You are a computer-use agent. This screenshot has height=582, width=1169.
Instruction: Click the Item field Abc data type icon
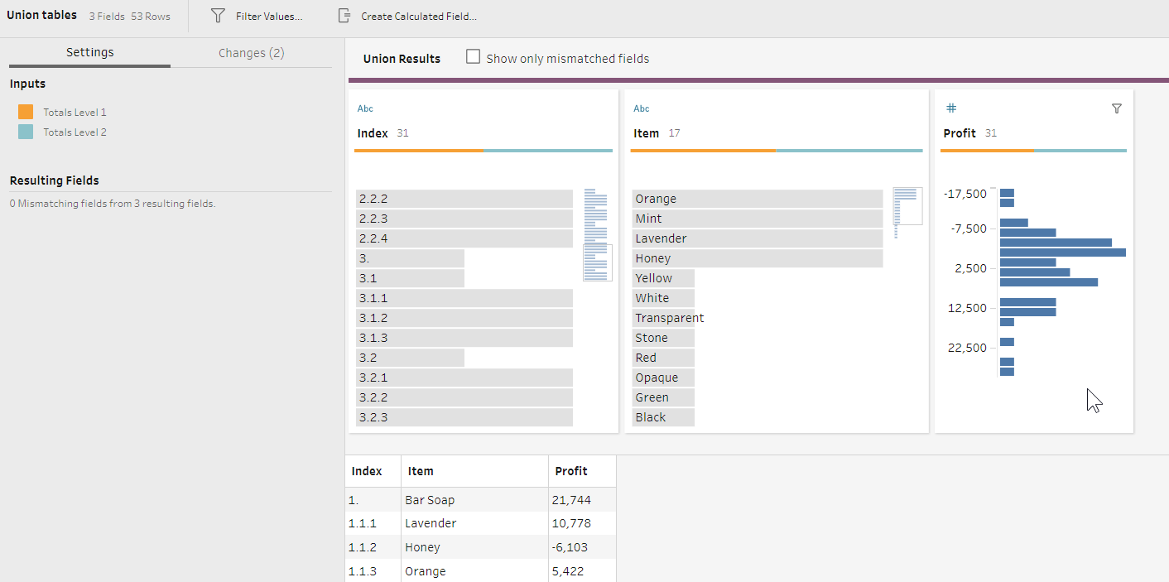pos(642,108)
